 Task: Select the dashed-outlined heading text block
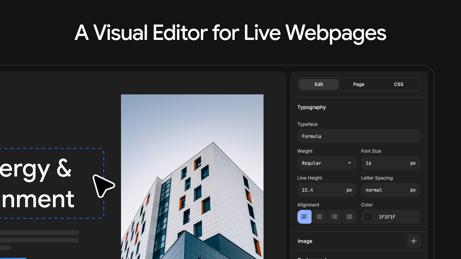click(x=52, y=183)
